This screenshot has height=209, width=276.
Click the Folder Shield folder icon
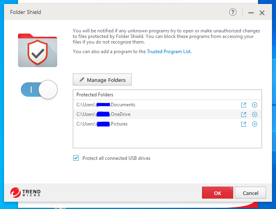pyautogui.click(x=38, y=50)
